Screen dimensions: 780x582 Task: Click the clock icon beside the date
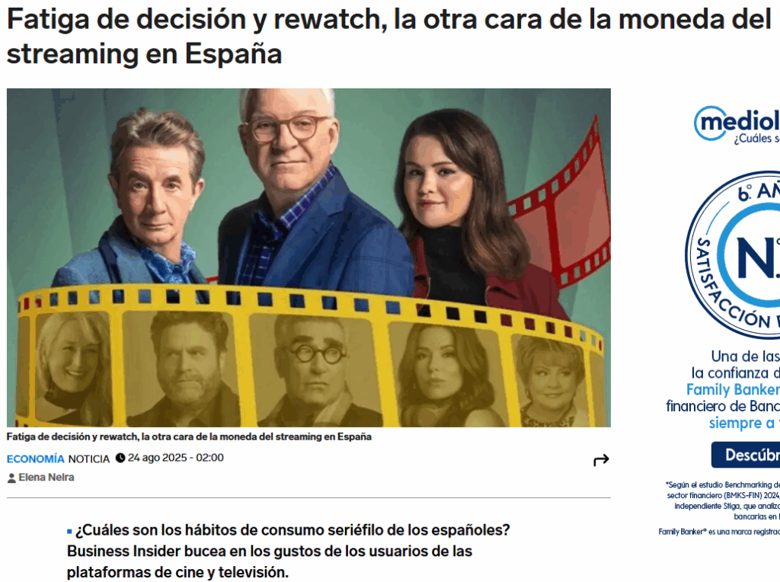[120, 458]
